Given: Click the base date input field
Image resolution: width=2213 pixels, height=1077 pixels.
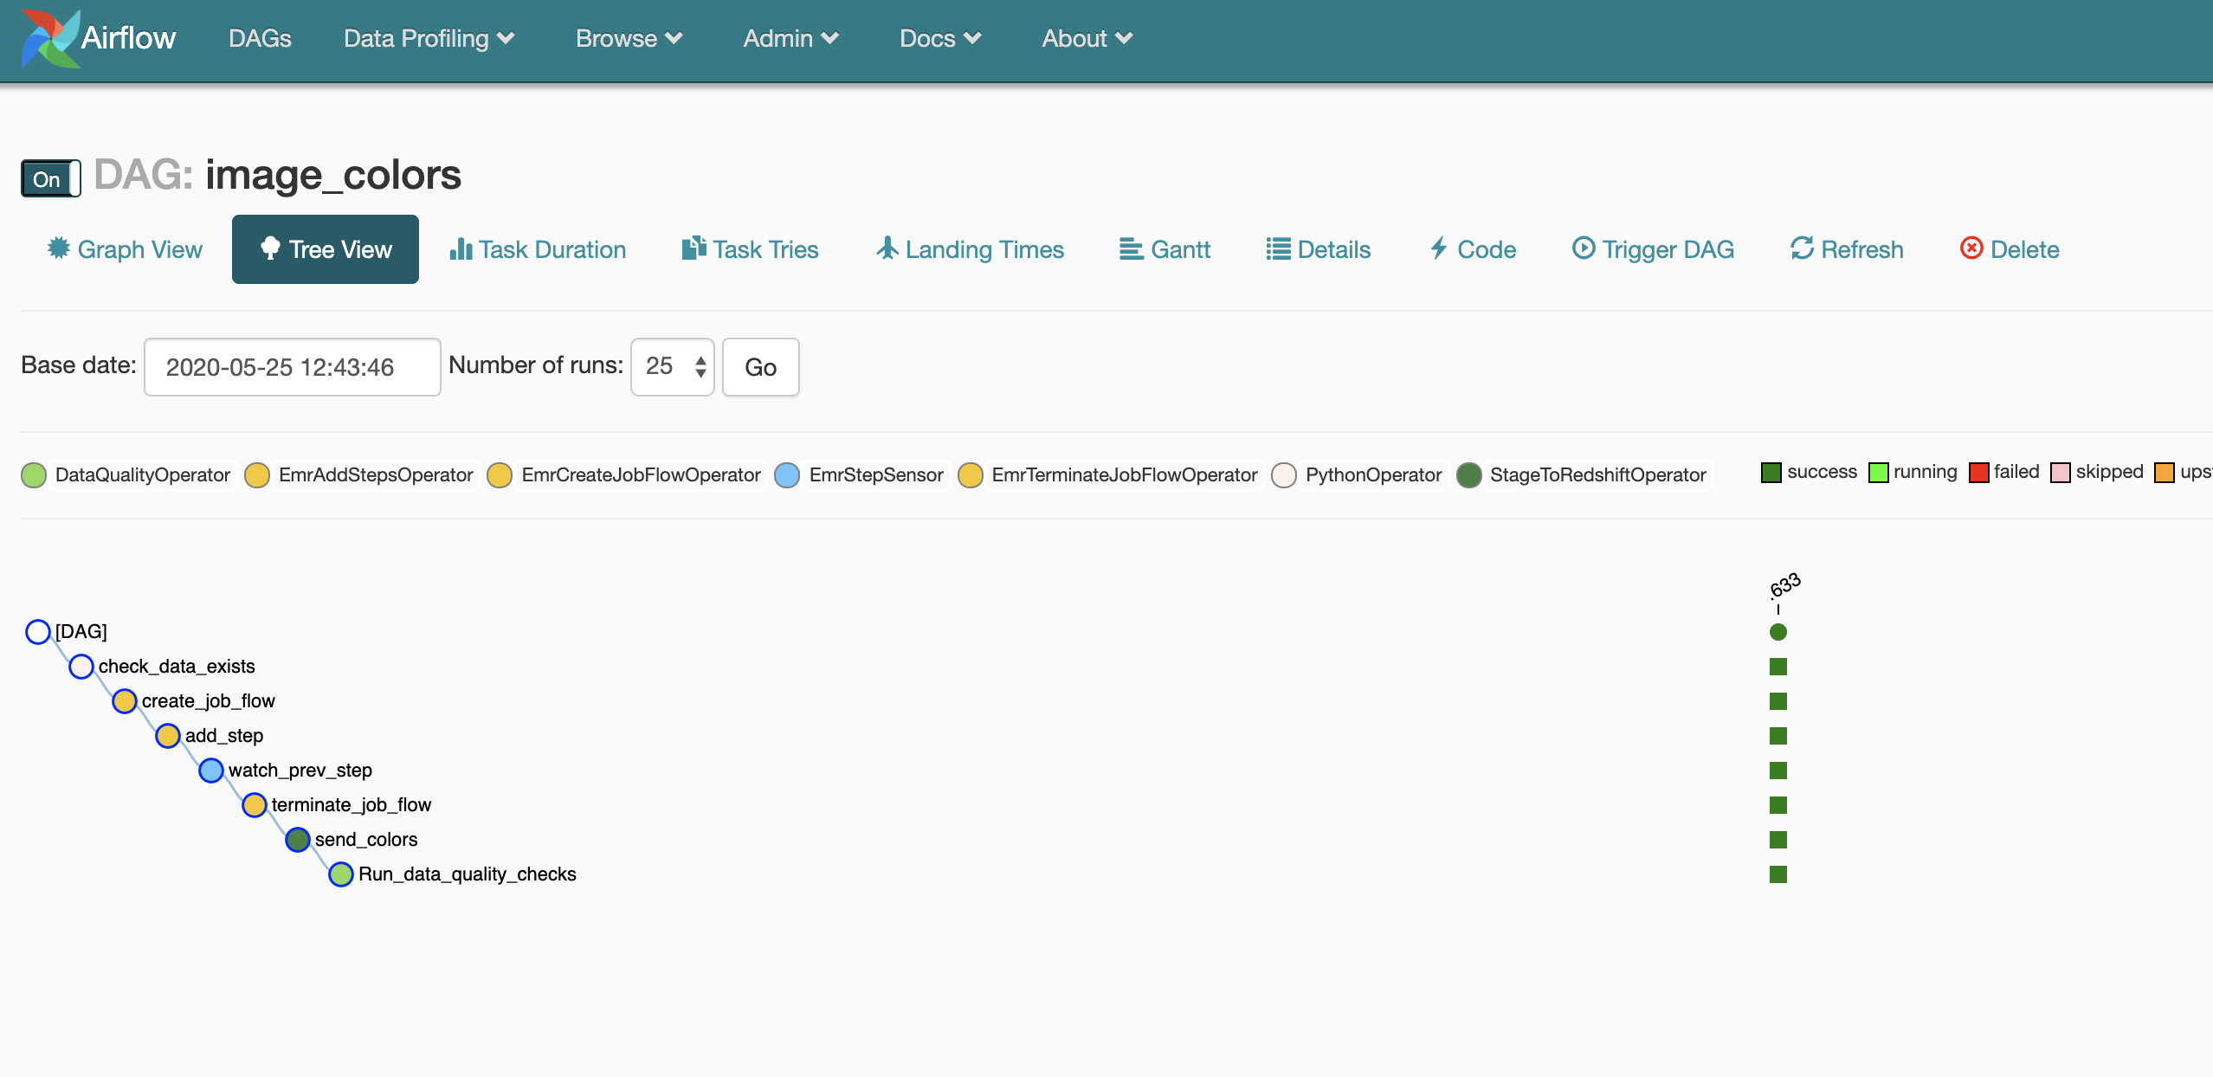Looking at the screenshot, I should click(x=291, y=367).
